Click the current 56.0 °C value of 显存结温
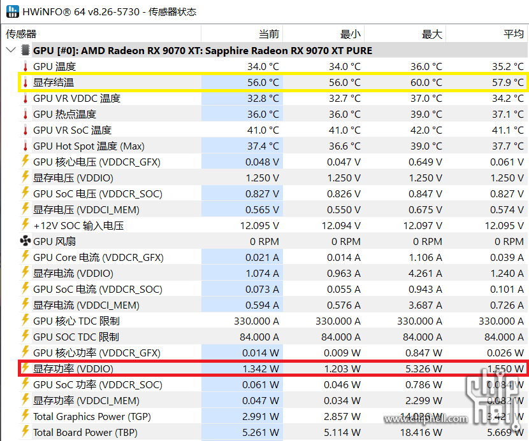 (x=263, y=82)
